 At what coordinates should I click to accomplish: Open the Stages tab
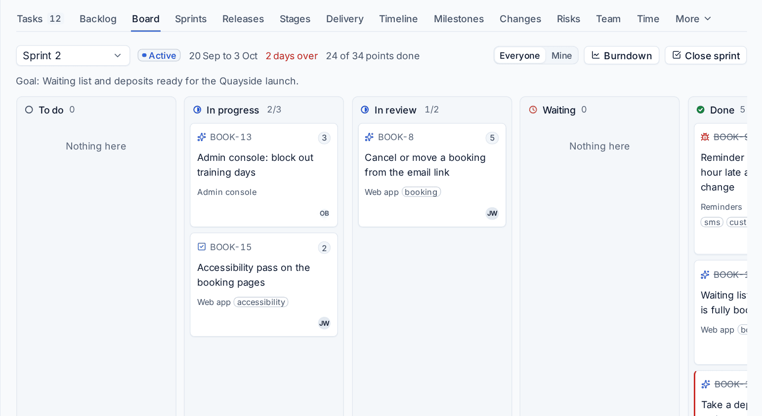[295, 19]
